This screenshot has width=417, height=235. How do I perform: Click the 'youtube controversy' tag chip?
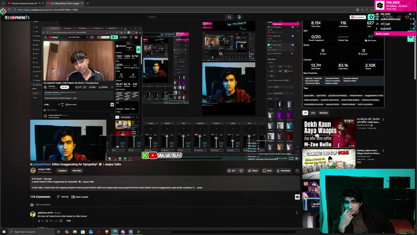point(330,100)
